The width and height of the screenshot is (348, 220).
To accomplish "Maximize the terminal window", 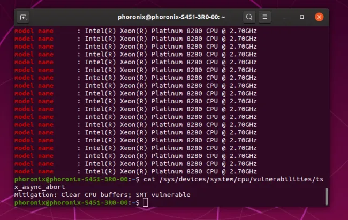I will 301,17.
